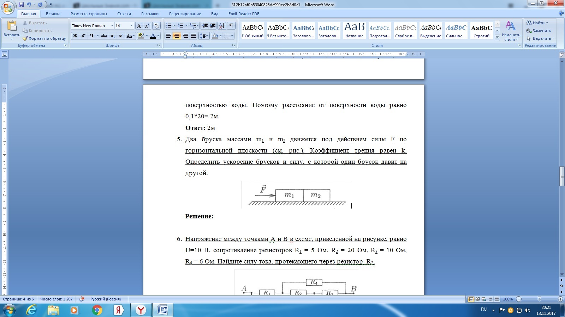
Task: Activate Формат по образцу format painter
Action: pos(44,38)
